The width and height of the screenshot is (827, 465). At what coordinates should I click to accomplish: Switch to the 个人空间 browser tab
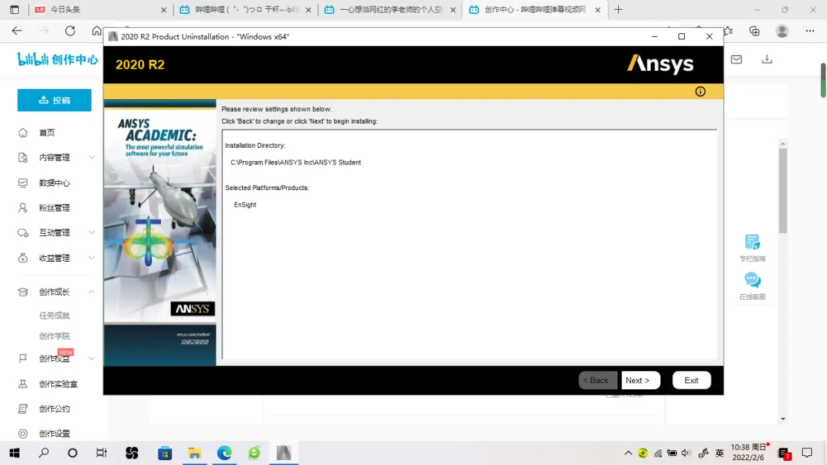391,10
